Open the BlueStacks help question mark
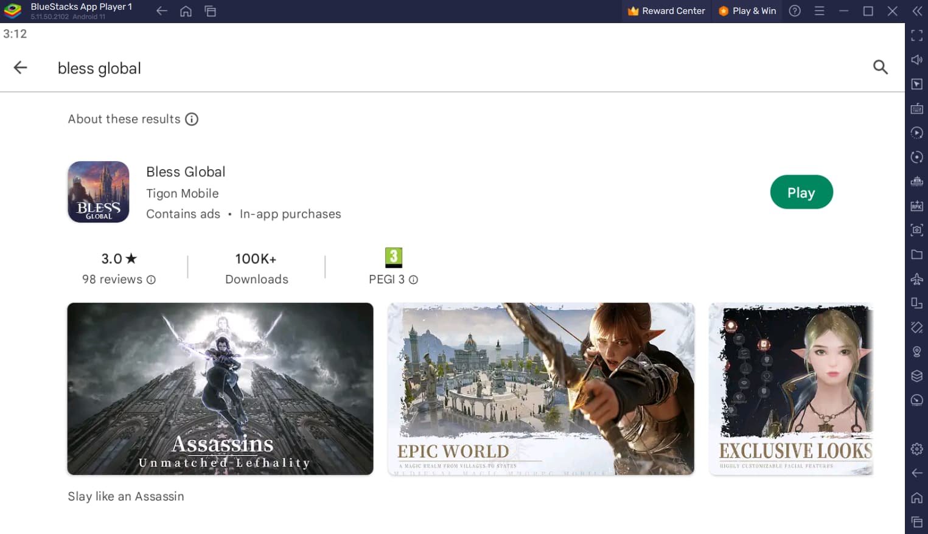The width and height of the screenshot is (928, 534). (x=795, y=11)
